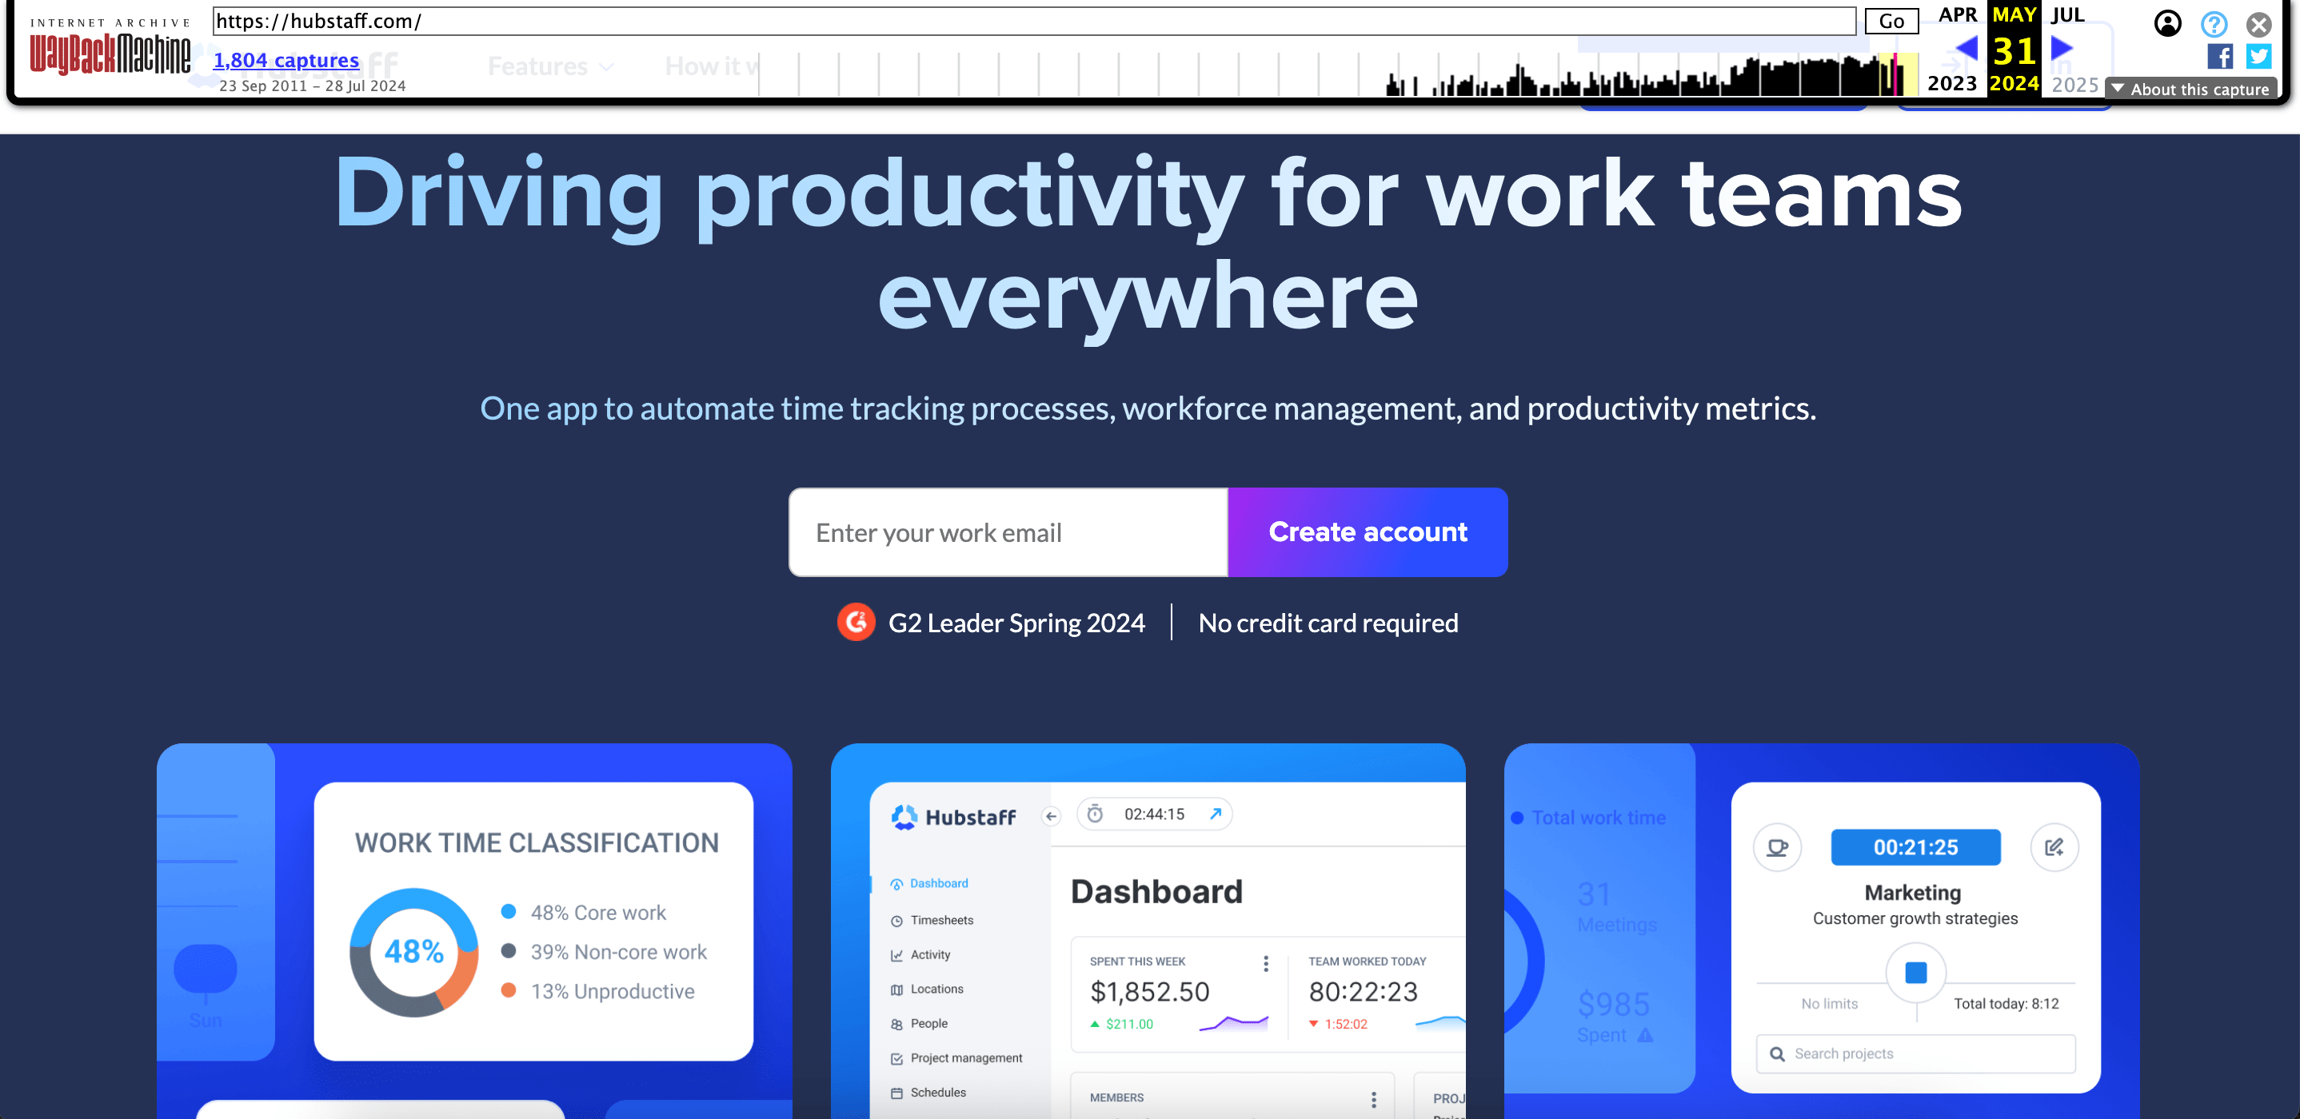This screenshot has height=1119, width=2300.
Task: Click the Create account button
Action: [x=1368, y=531]
